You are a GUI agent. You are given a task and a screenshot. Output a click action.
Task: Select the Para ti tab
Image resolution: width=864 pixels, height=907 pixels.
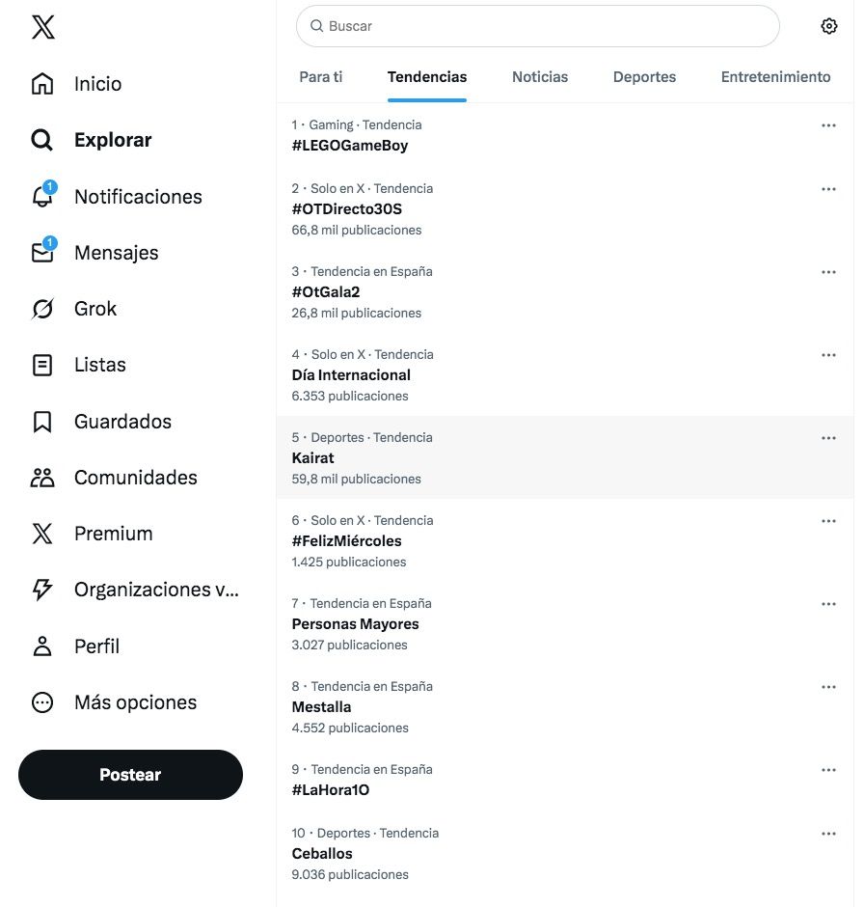point(321,77)
